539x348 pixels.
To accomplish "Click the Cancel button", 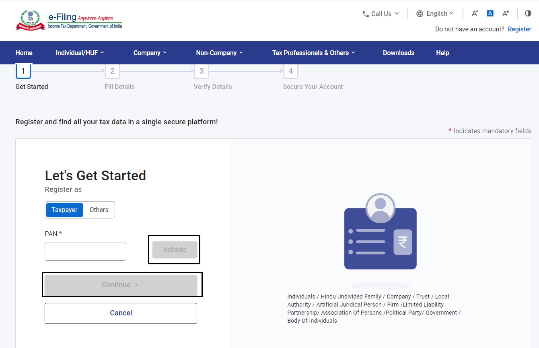I will tap(121, 313).
